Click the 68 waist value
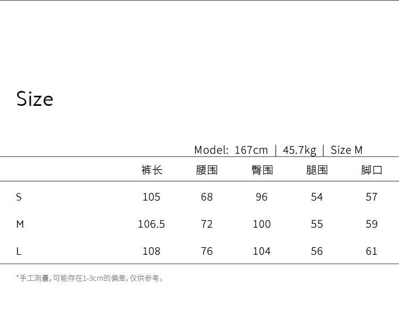Viewport: 399px width, 325px height. [x=207, y=197]
